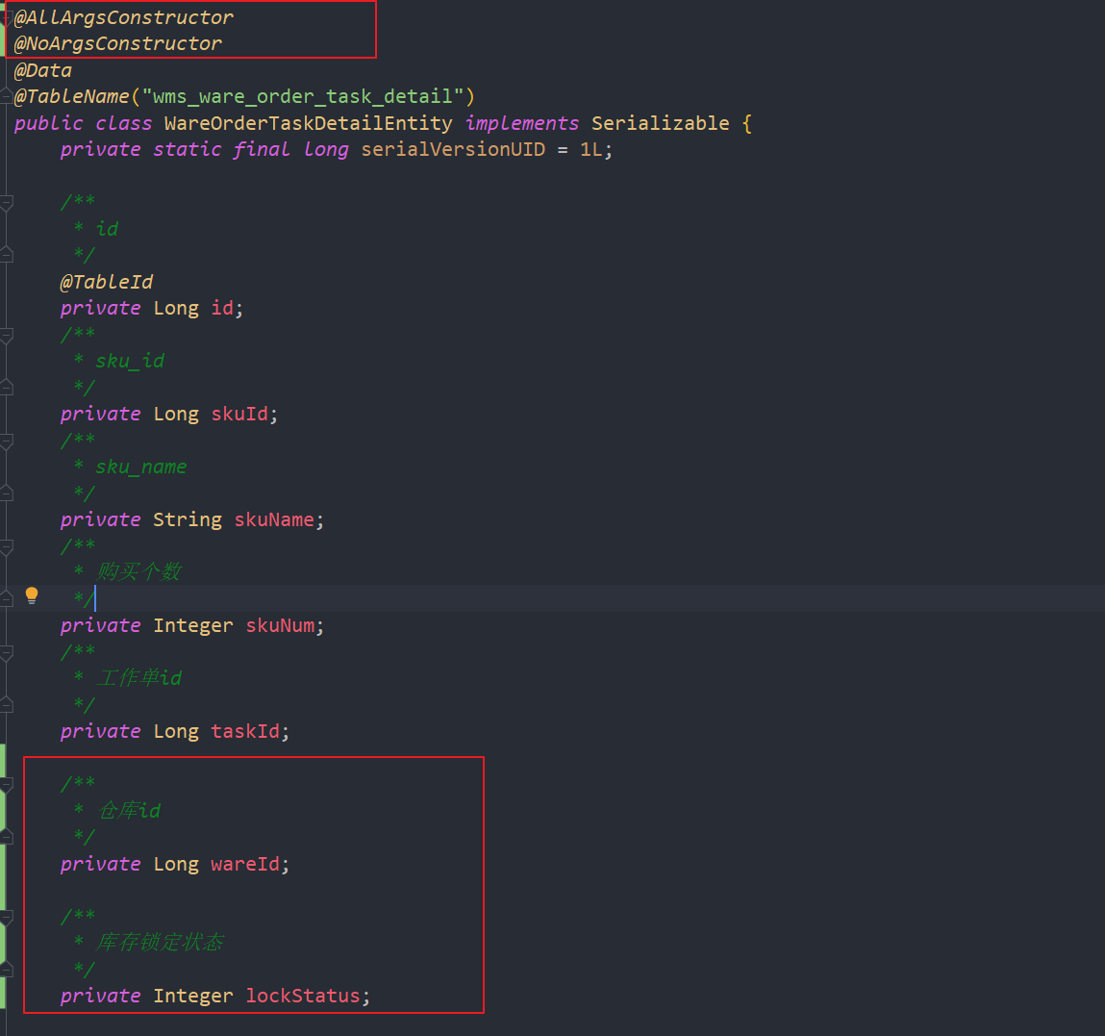This screenshot has width=1105, height=1036.
Task: Click the taskId field name
Action: 245,731
